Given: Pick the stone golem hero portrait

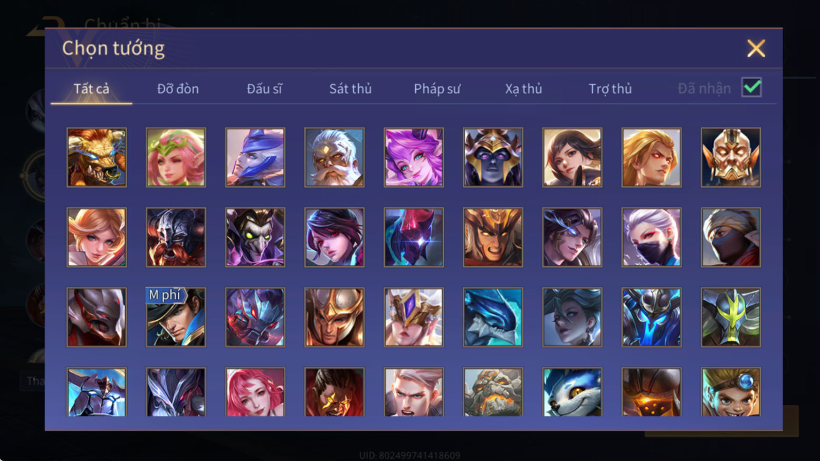Looking at the screenshot, I should click(493, 392).
